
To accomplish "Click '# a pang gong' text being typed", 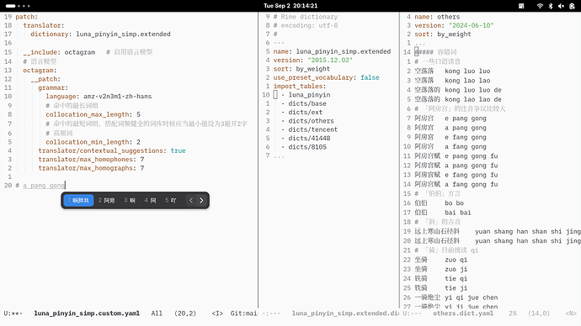I will tap(40, 186).
